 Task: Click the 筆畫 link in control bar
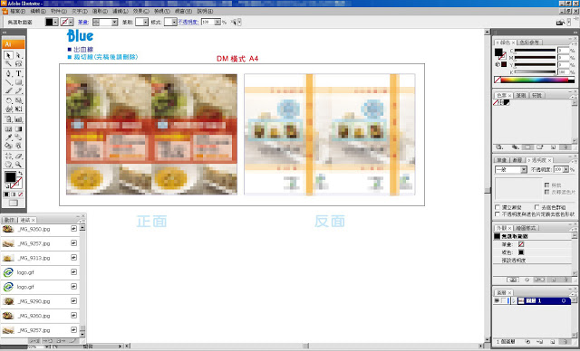point(83,22)
